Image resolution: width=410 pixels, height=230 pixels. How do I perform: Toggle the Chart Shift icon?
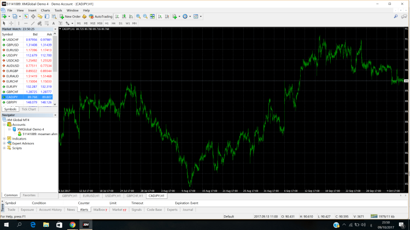tap(167, 16)
